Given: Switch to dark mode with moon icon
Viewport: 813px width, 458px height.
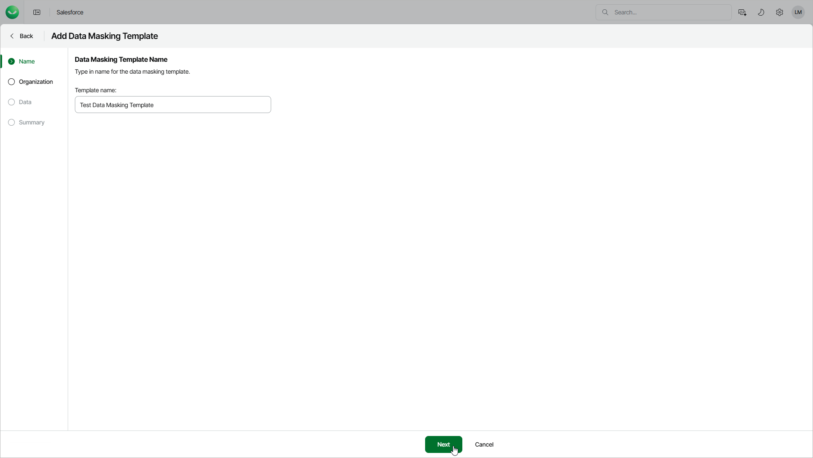Looking at the screenshot, I should pos(761,12).
